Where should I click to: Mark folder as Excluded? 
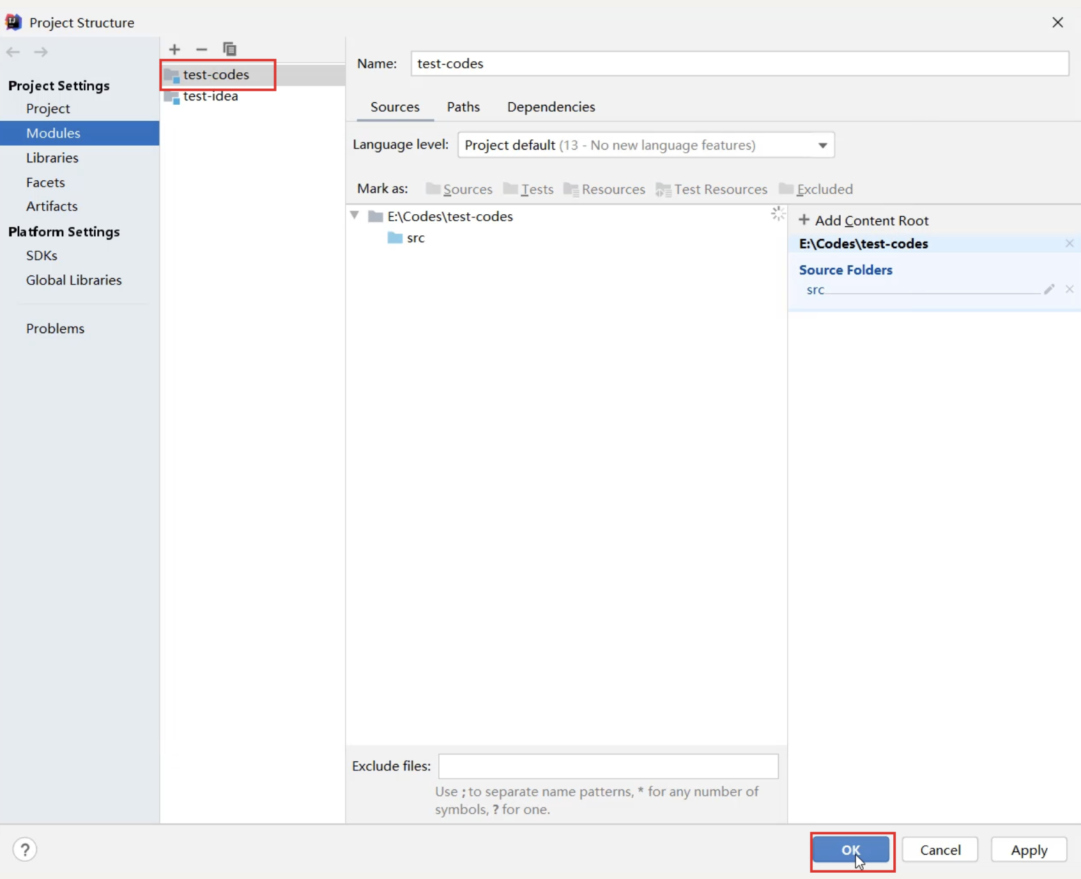point(816,189)
